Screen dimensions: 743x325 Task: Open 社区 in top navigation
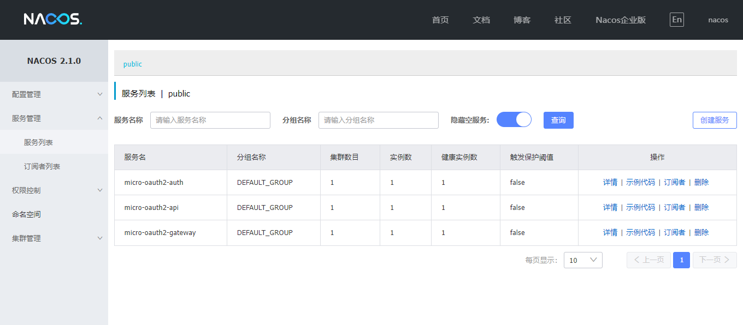pyautogui.click(x=563, y=20)
